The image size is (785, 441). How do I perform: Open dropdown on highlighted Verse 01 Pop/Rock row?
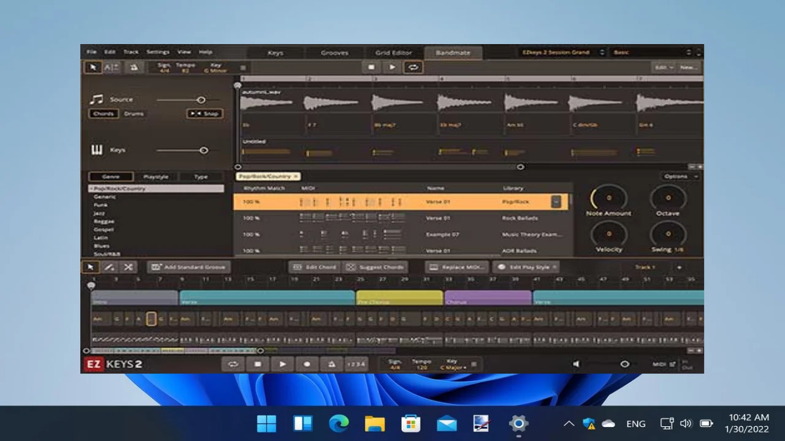pyautogui.click(x=556, y=202)
